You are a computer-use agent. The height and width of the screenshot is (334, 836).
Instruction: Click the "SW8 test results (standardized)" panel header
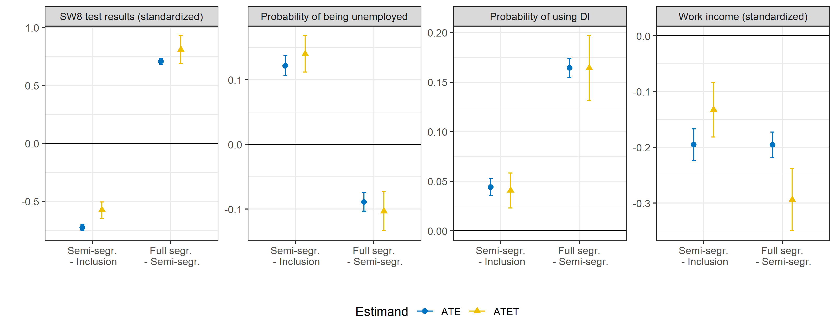point(131,16)
